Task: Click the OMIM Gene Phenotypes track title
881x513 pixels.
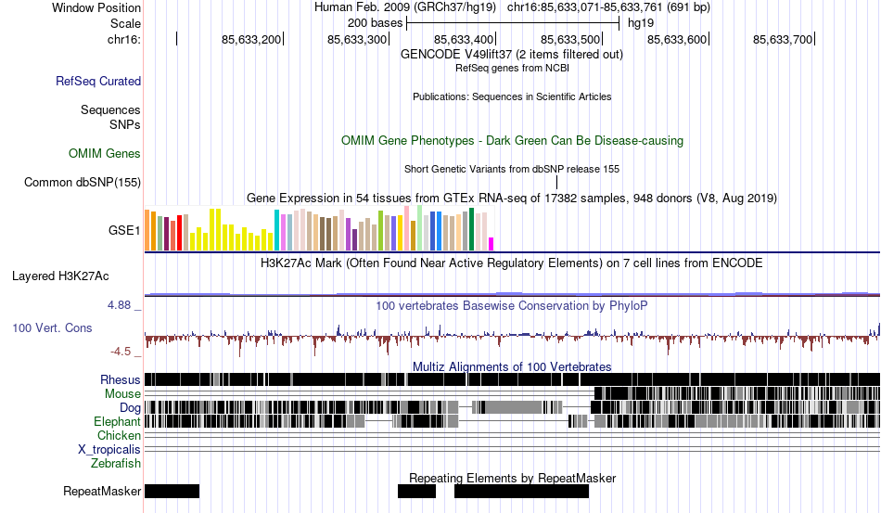Action: tap(513, 140)
